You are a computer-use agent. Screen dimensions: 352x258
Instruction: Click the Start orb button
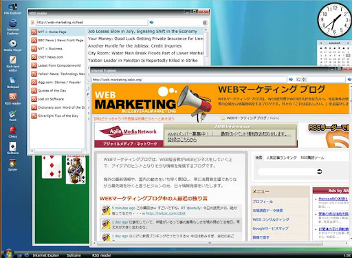tap(8, 253)
